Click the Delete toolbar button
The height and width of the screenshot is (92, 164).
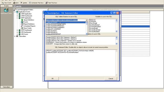point(24,3)
